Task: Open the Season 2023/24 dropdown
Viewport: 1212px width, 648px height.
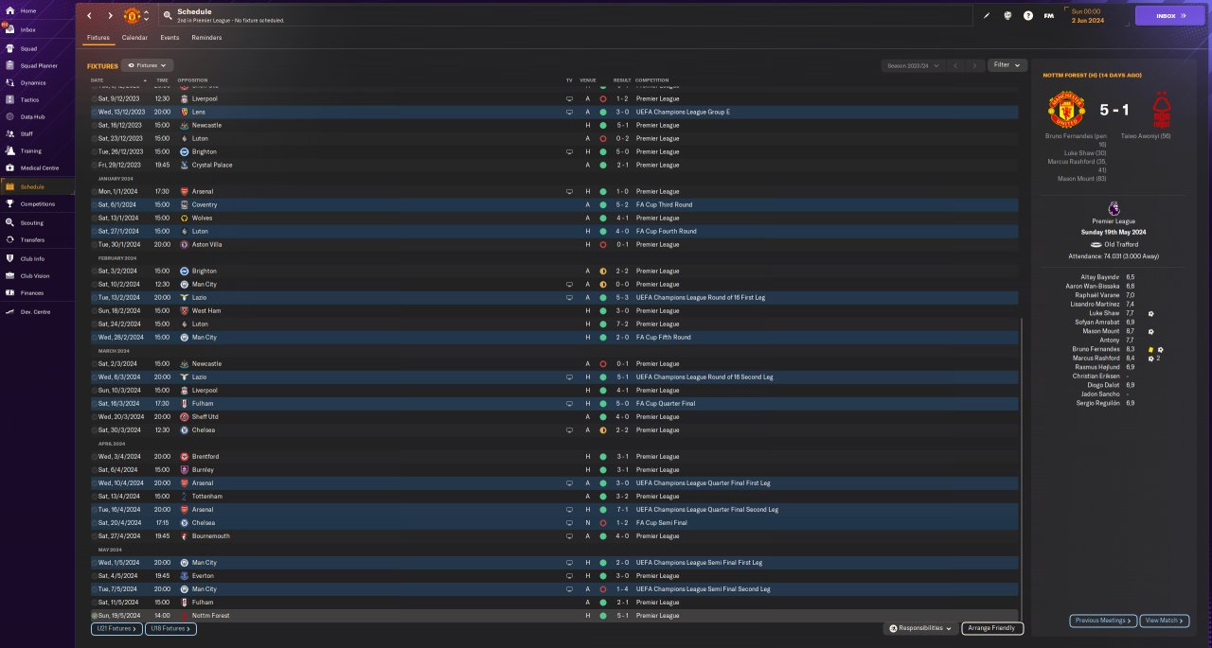Action: click(x=912, y=65)
